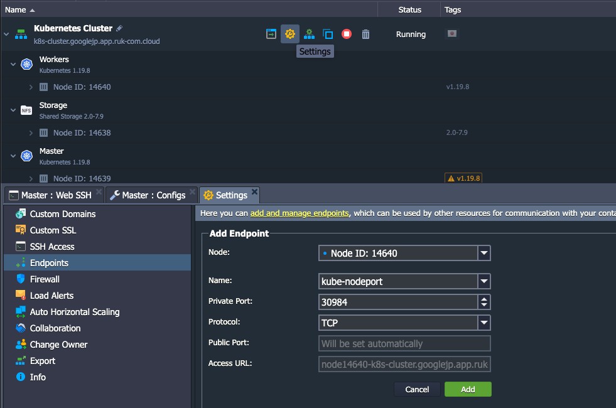This screenshot has width=616, height=408.
Task: Collapse the Workers layer
Action: 13,64
